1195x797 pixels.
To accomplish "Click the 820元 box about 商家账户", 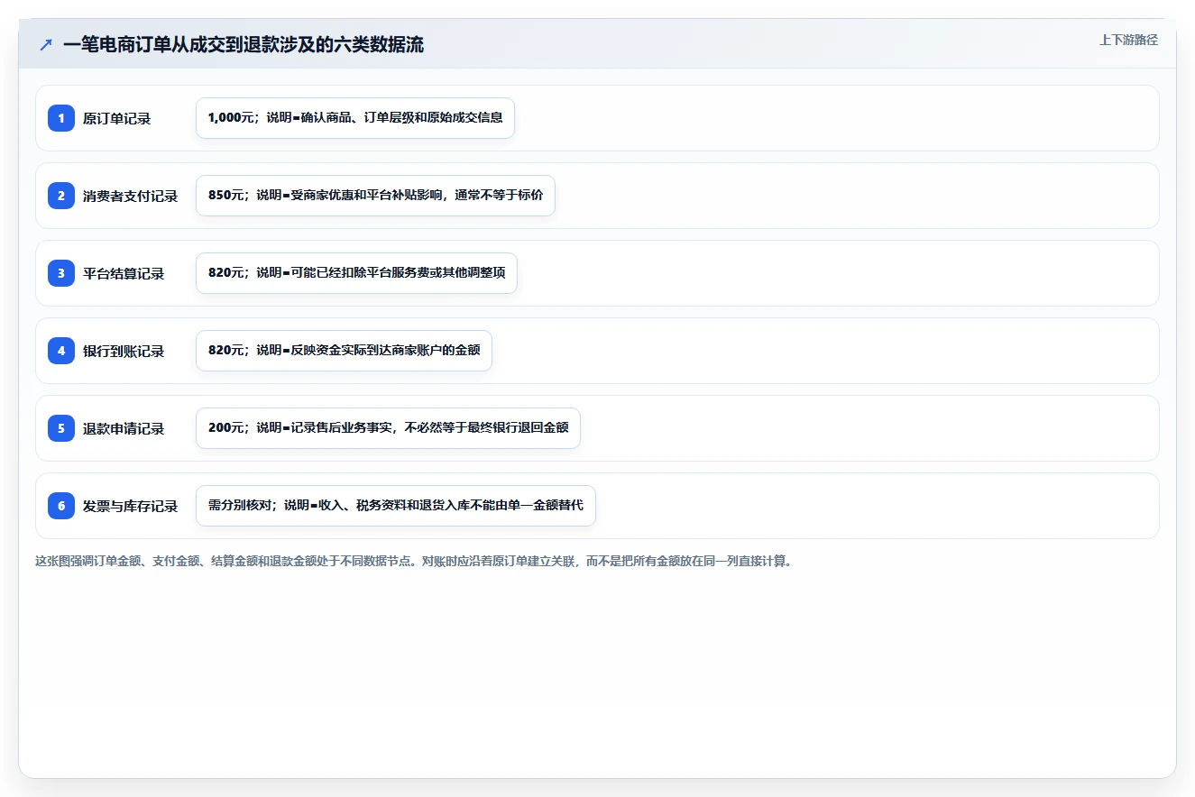I will [x=344, y=351].
